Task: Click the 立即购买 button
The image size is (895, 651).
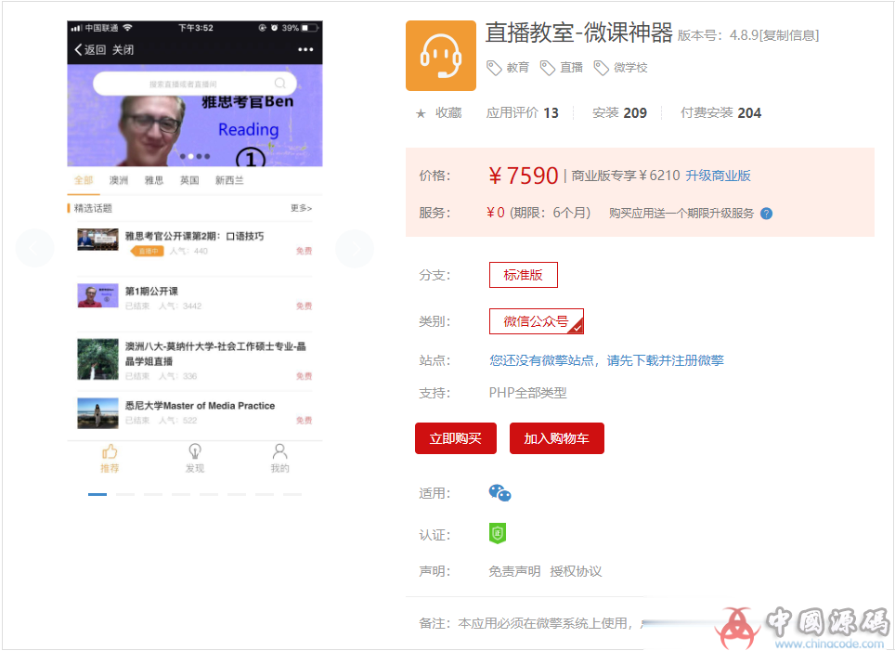Action: pyautogui.click(x=456, y=438)
